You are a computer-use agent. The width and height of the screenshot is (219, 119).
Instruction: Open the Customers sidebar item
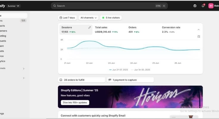tap(13, 31)
